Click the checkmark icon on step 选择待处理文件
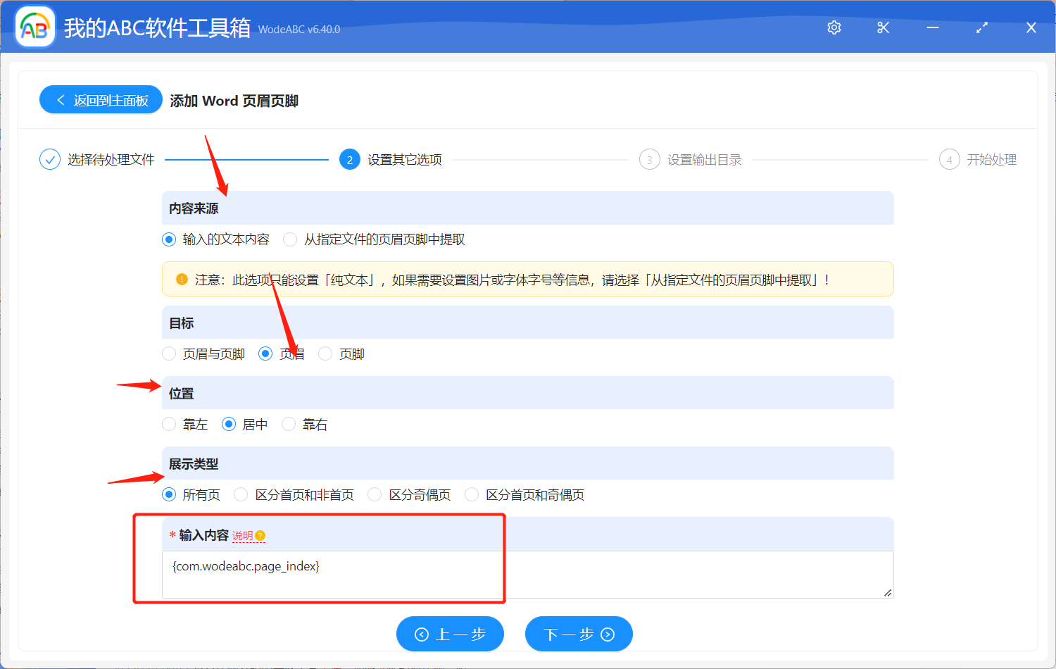 [49, 159]
